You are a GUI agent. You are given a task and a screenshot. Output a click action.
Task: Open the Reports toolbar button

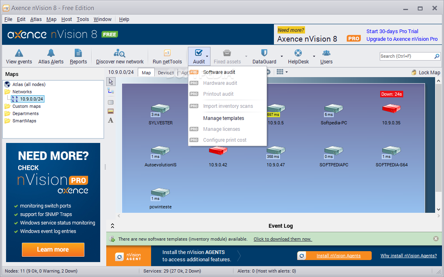(x=78, y=57)
